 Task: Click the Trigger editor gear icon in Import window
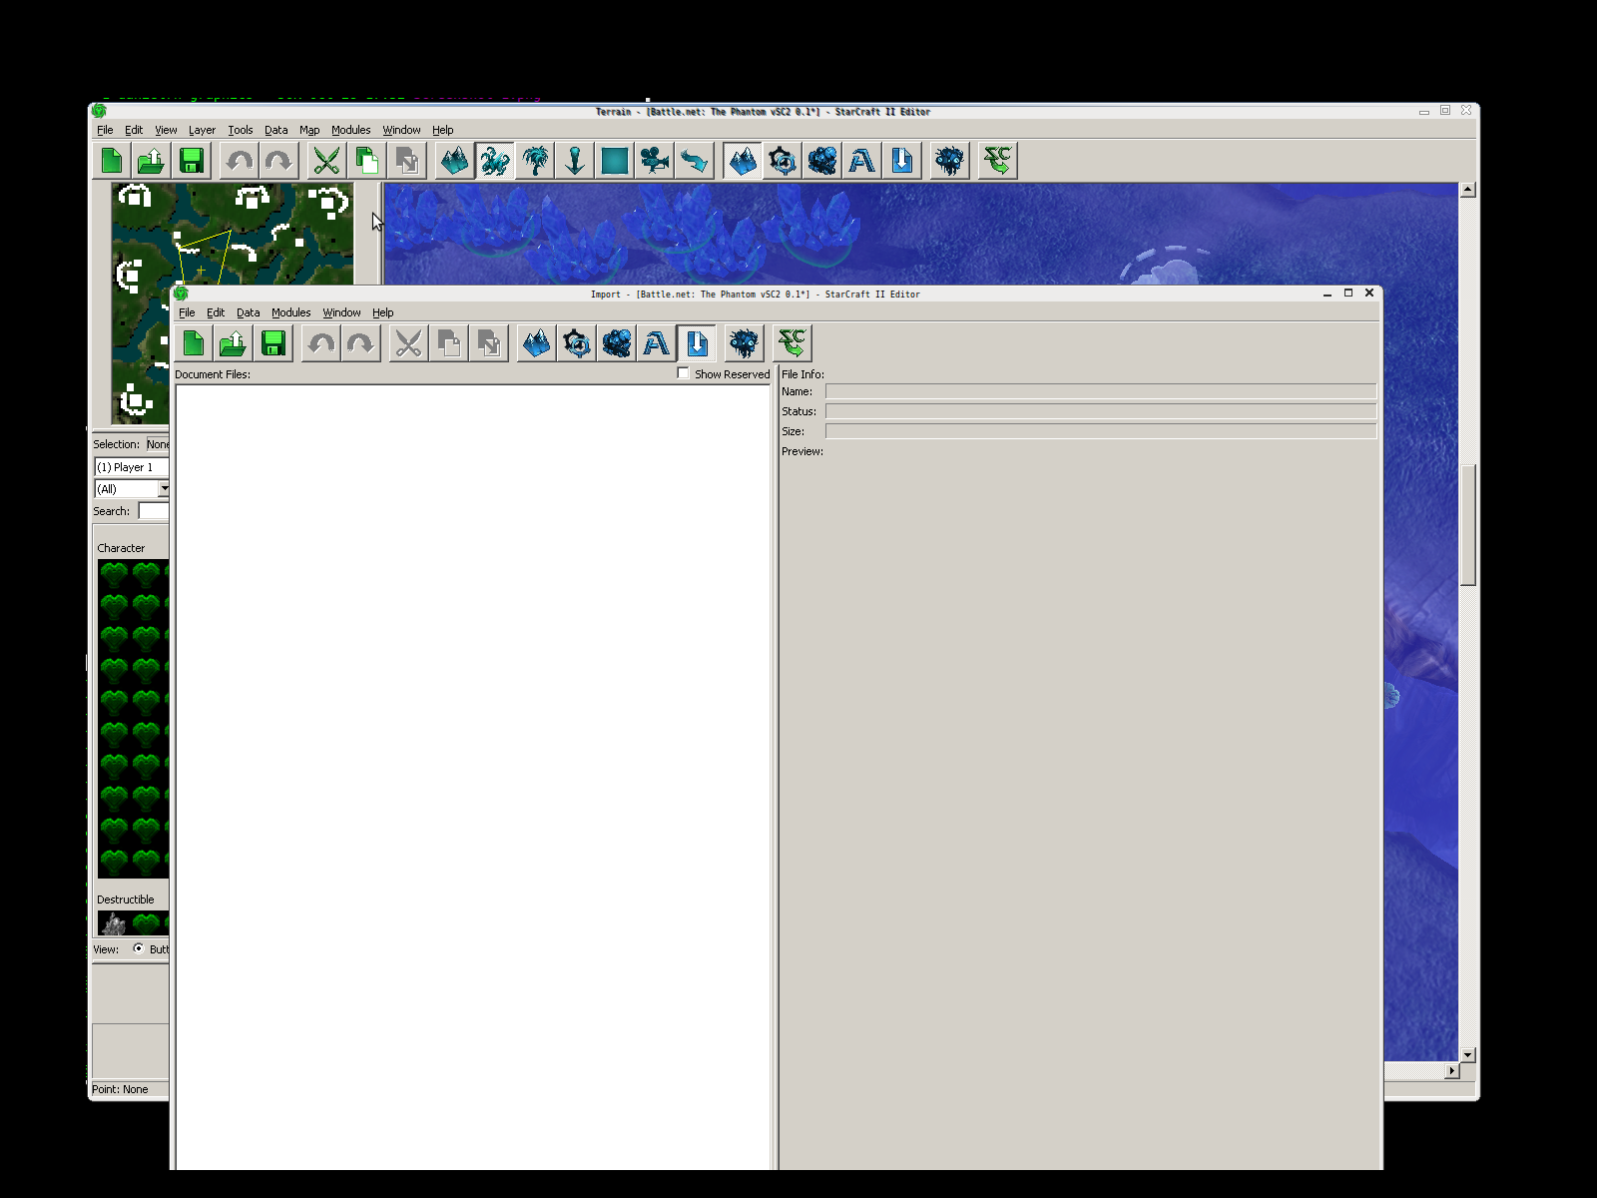point(577,344)
